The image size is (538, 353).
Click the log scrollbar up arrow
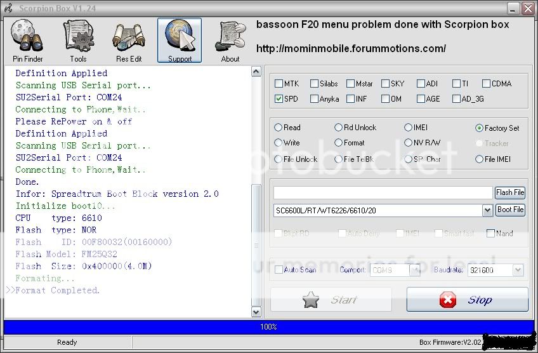click(256, 71)
